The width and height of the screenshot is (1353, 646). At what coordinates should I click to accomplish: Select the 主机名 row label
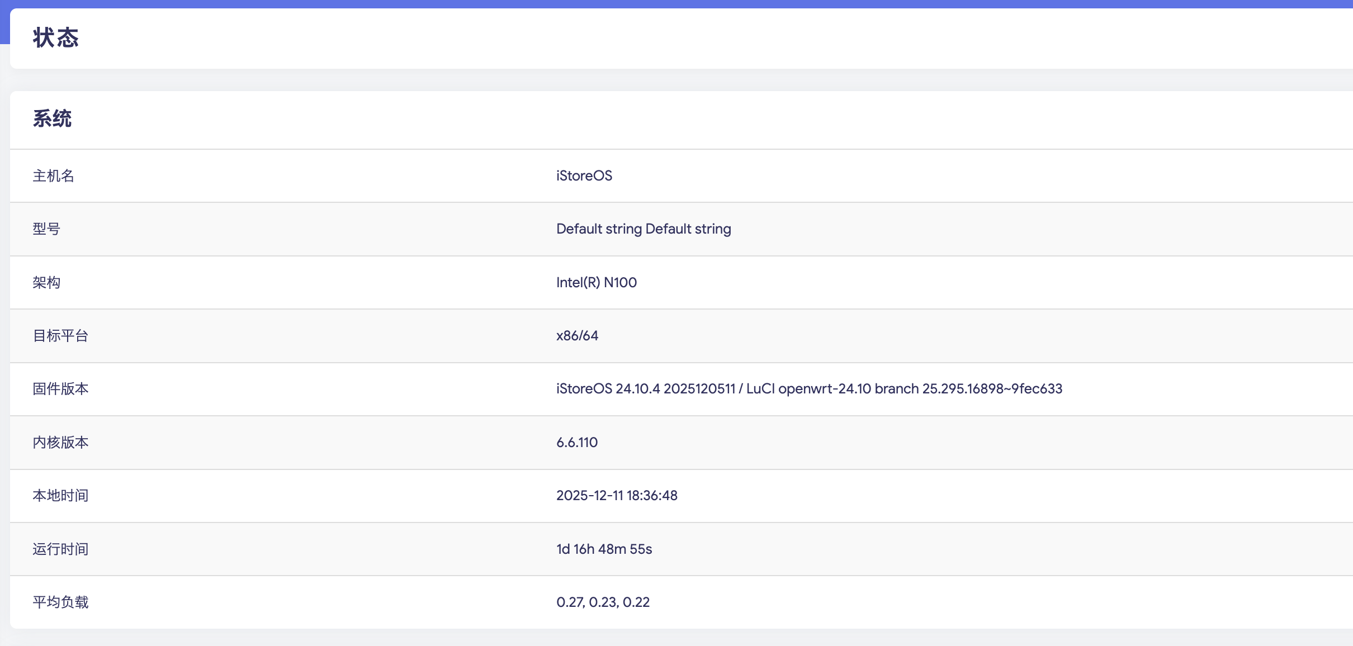coord(53,176)
